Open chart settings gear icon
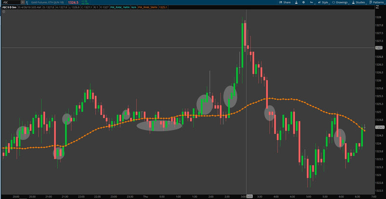This screenshot has height=199, width=386. pyautogui.click(x=303, y=2)
